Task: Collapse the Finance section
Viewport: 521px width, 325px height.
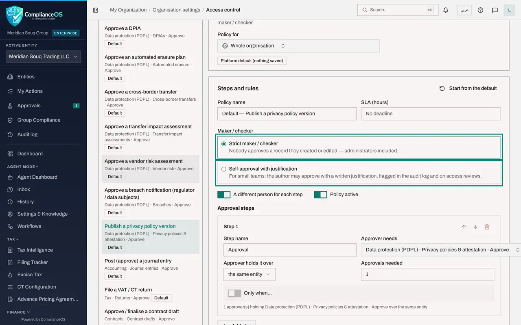Action: tap(19, 312)
